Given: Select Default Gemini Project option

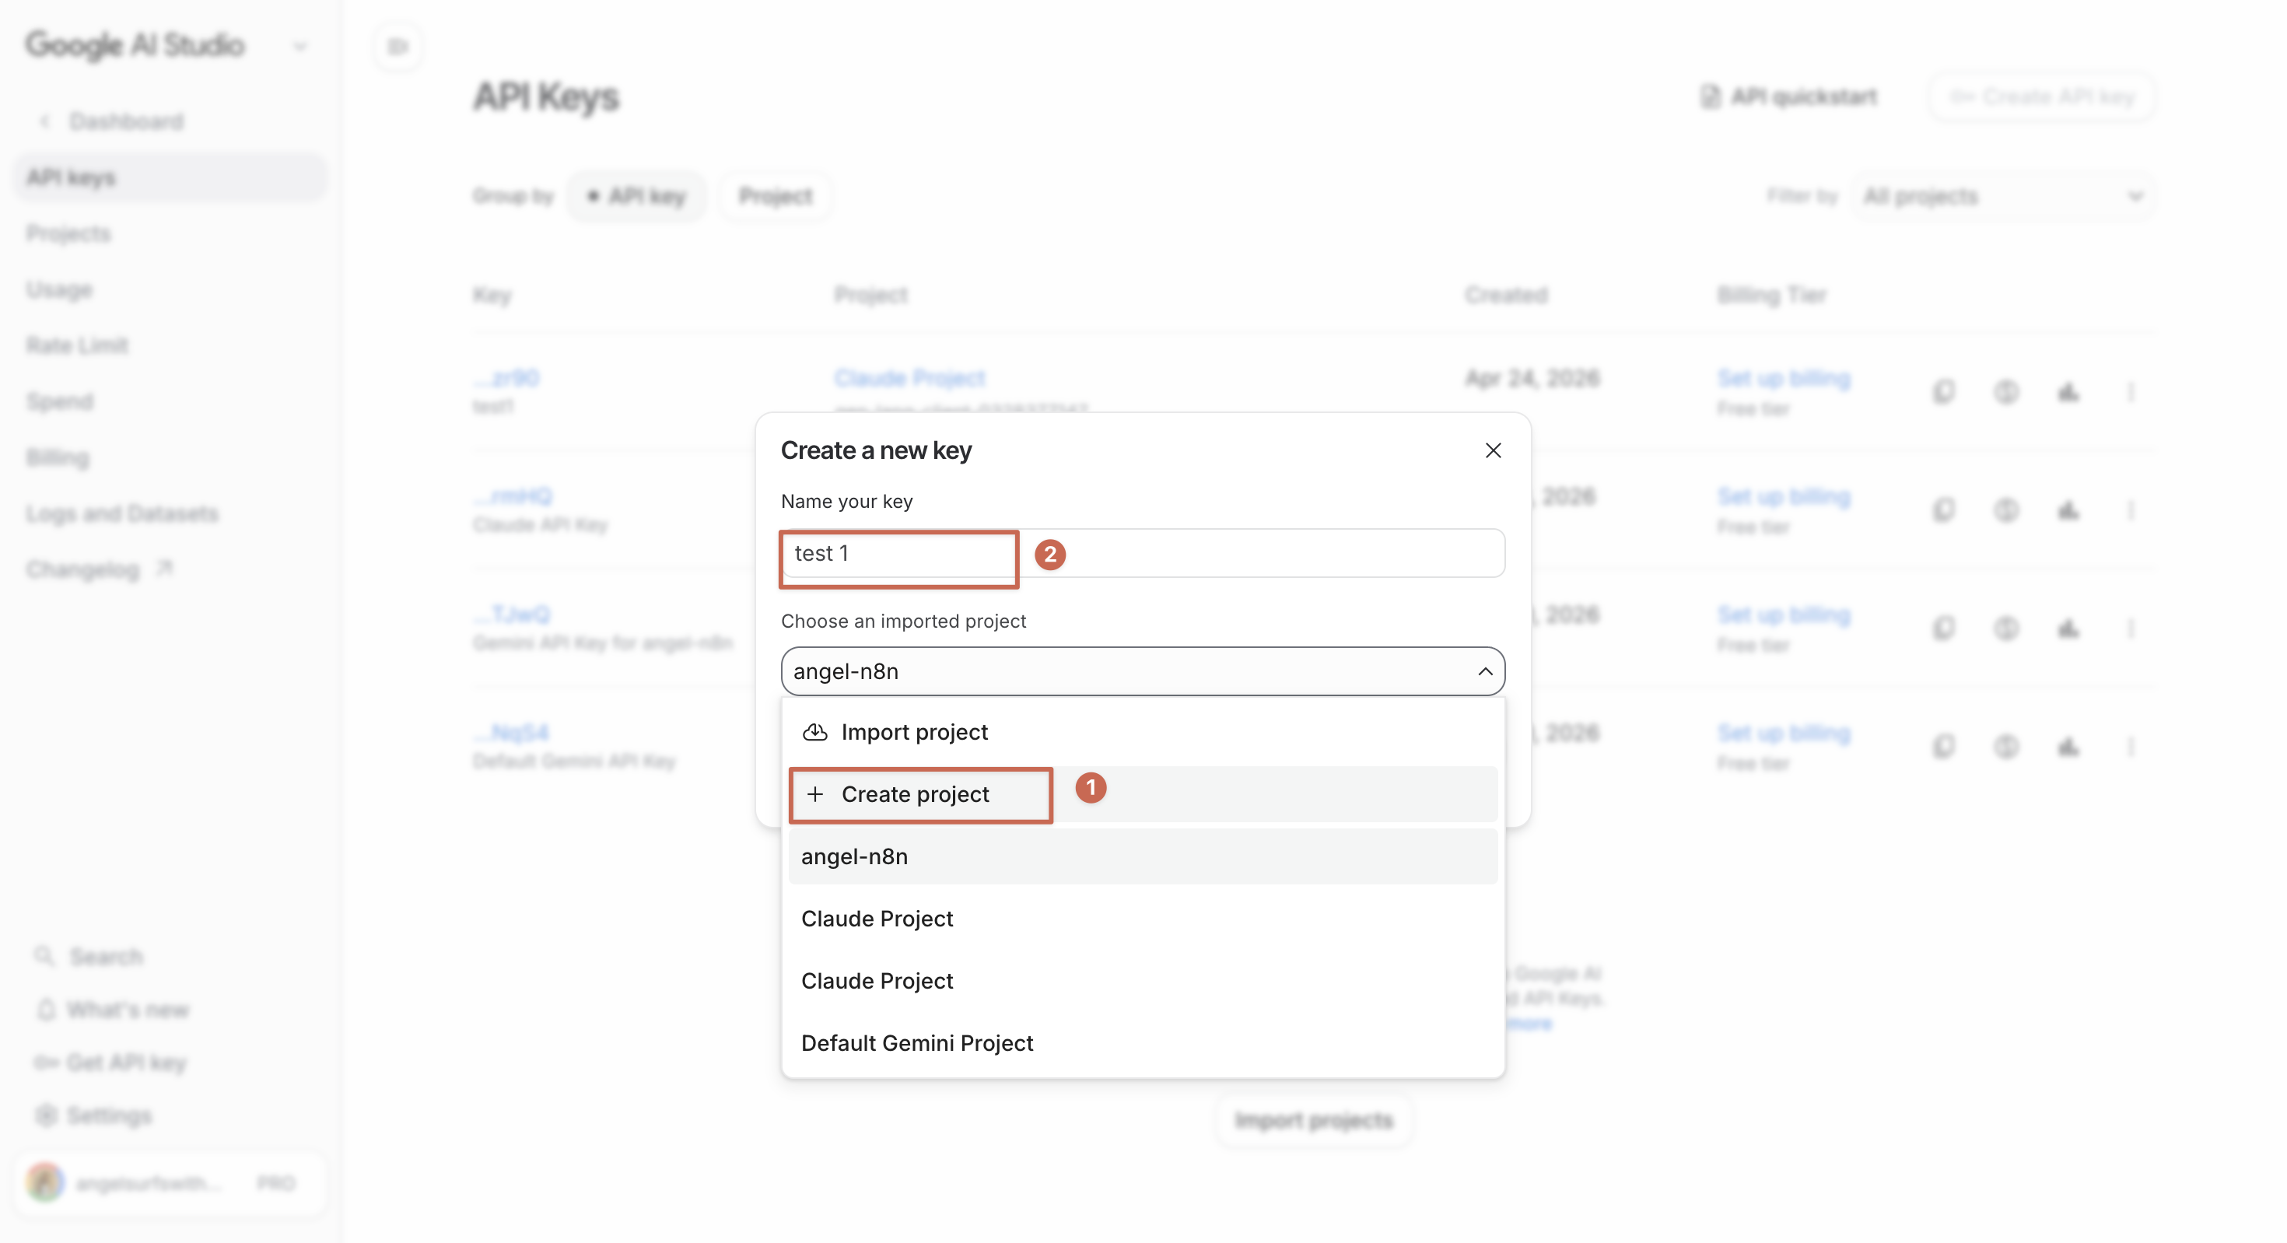Looking at the screenshot, I should [x=1143, y=1042].
